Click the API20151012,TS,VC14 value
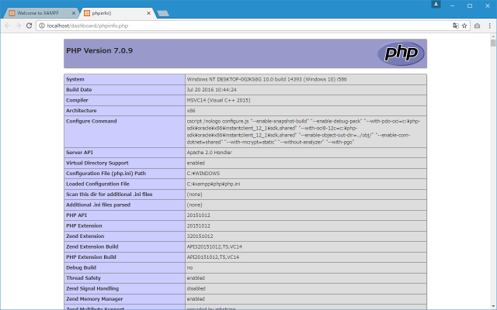Image resolution: width=497 pixels, height=310 pixels. [x=213, y=257]
